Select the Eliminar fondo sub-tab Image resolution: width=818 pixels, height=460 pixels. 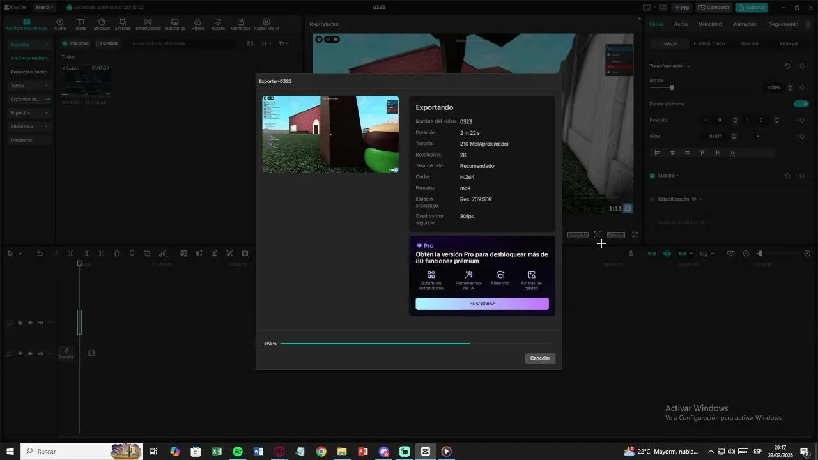tap(709, 43)
